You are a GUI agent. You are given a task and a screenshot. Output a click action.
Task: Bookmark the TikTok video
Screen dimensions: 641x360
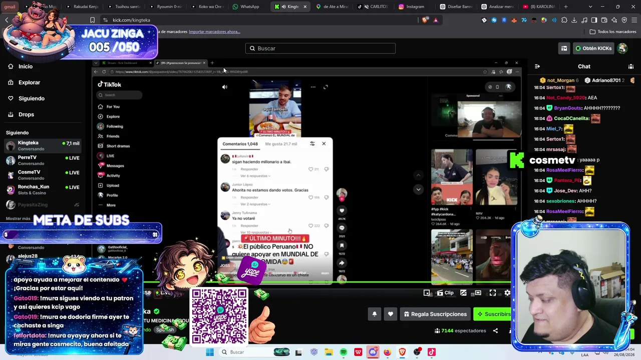[x=342, y=245]
